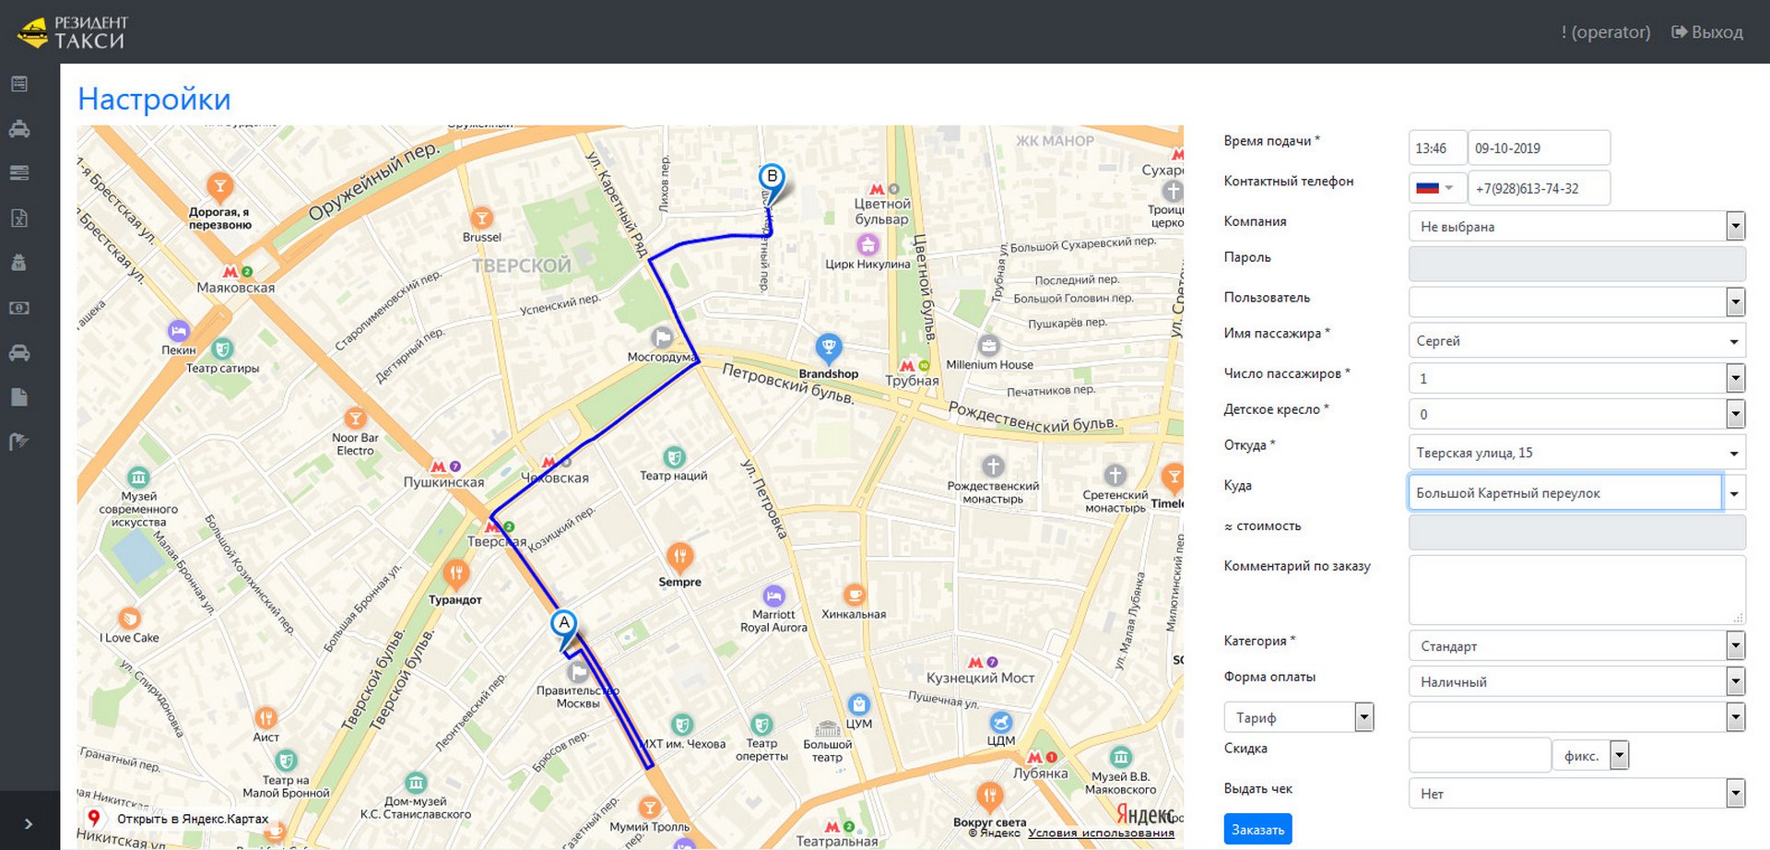Select the taxi icon in left sidebar
This screenshot has height=850, width=1770.
[19, 128]
